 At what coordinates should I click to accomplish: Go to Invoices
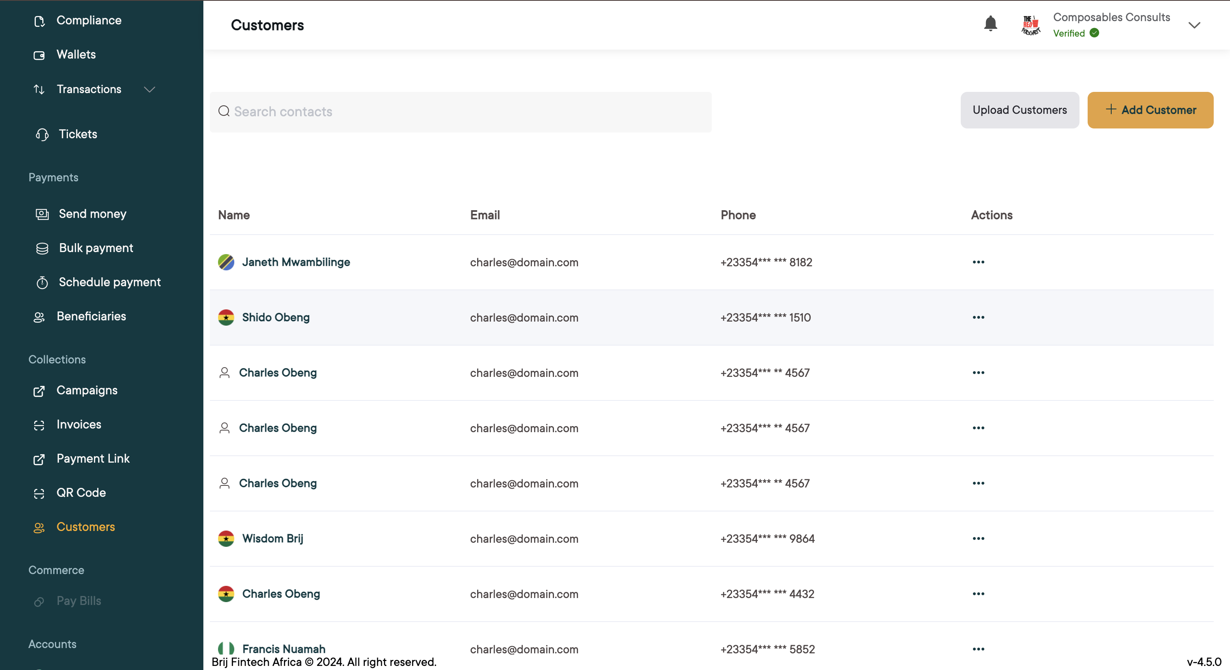tap(79, 424)
